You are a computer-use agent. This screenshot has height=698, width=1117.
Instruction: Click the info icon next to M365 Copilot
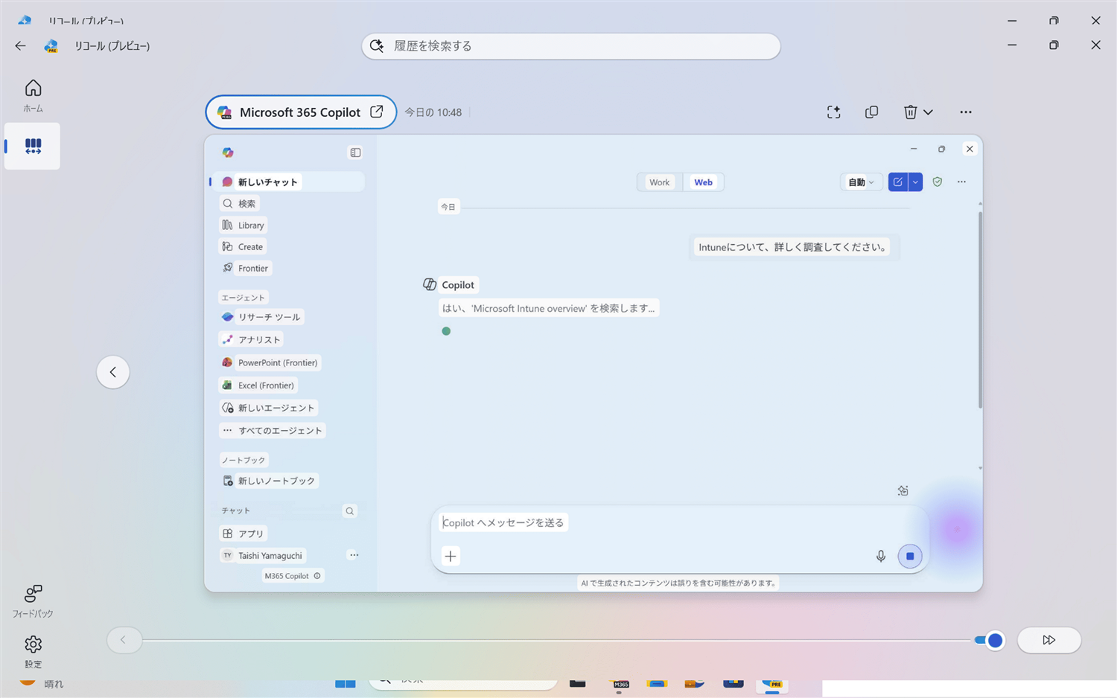317,576
